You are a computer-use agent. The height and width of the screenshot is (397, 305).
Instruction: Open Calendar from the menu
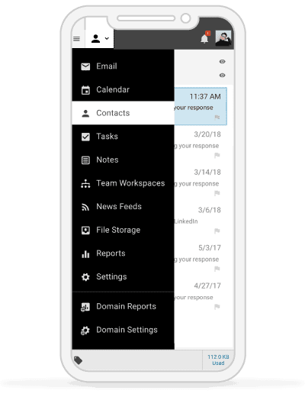[x=123, y=89]
